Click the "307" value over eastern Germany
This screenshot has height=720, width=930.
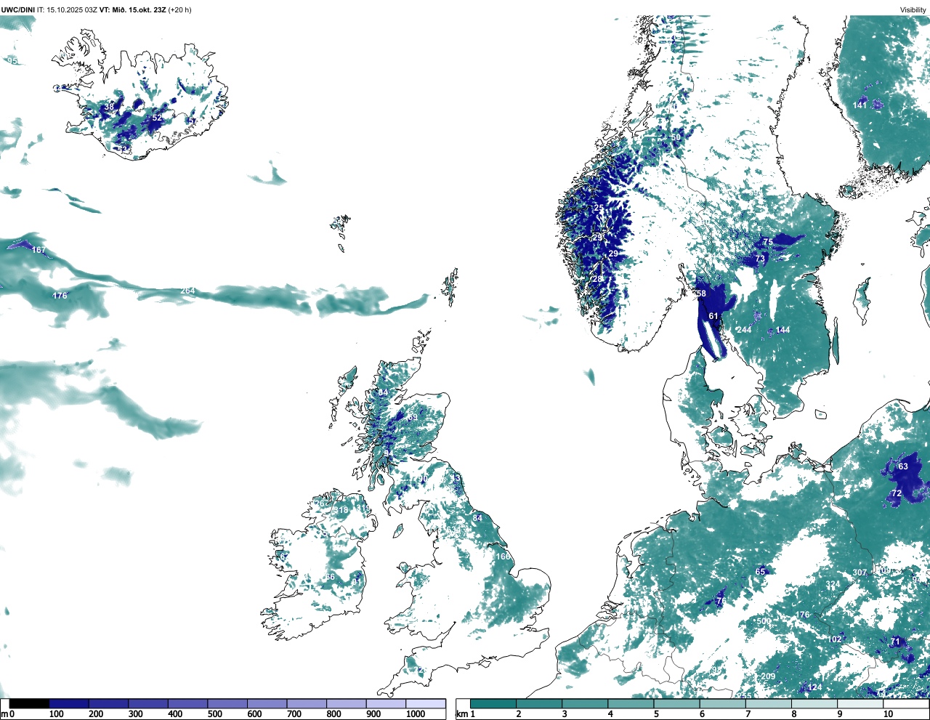[x=860, y=573]
